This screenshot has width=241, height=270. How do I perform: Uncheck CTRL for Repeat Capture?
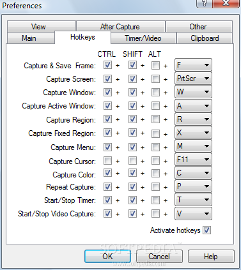coord(107,187)
